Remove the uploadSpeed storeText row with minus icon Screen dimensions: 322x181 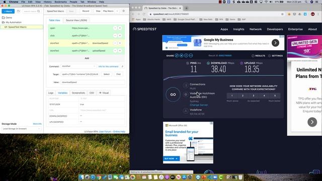click(115, 51)
